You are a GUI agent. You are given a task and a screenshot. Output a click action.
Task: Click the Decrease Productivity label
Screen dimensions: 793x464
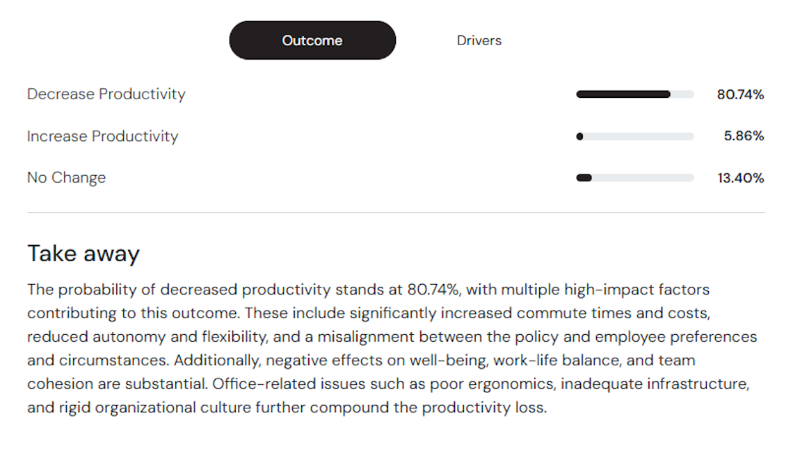coord(106,94)
